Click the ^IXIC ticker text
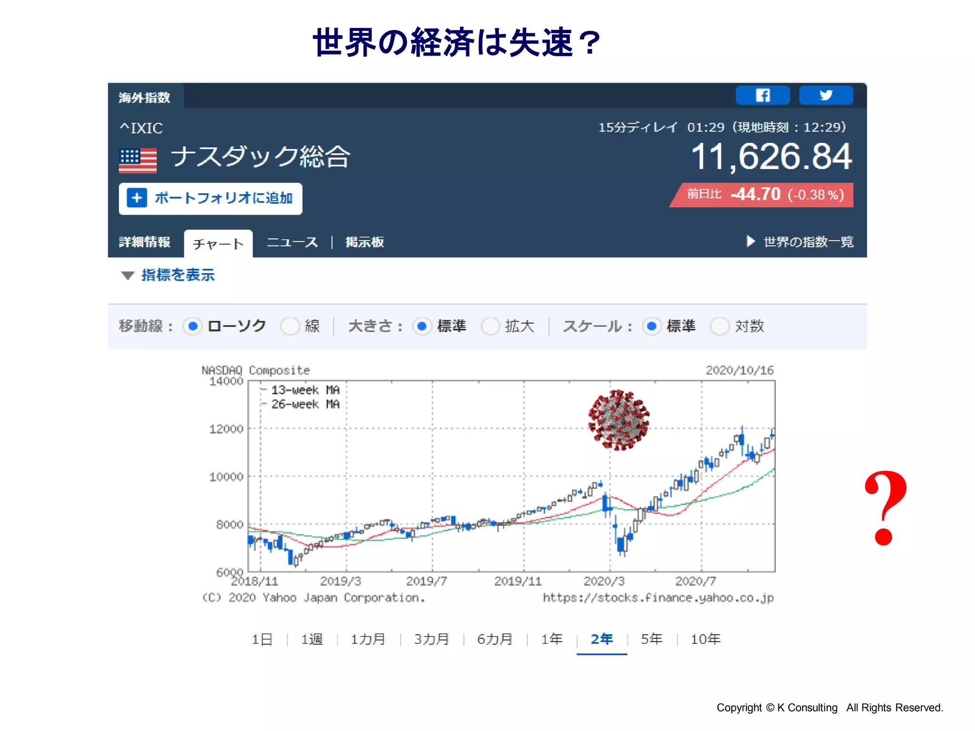 point(141,128)
